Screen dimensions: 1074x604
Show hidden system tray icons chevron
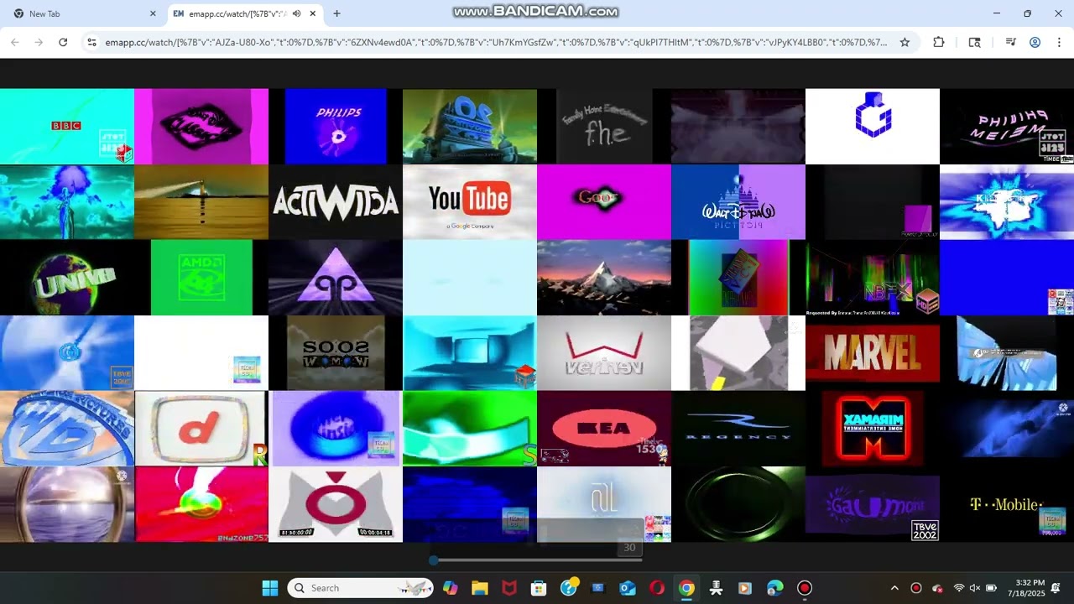pyautogui.click(x=894, y=588)
